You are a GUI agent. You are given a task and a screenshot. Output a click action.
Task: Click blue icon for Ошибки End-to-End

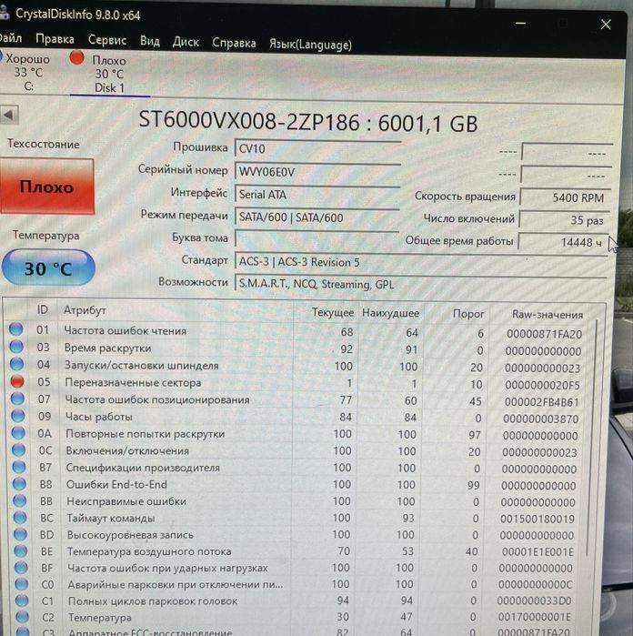coord(19,483)
